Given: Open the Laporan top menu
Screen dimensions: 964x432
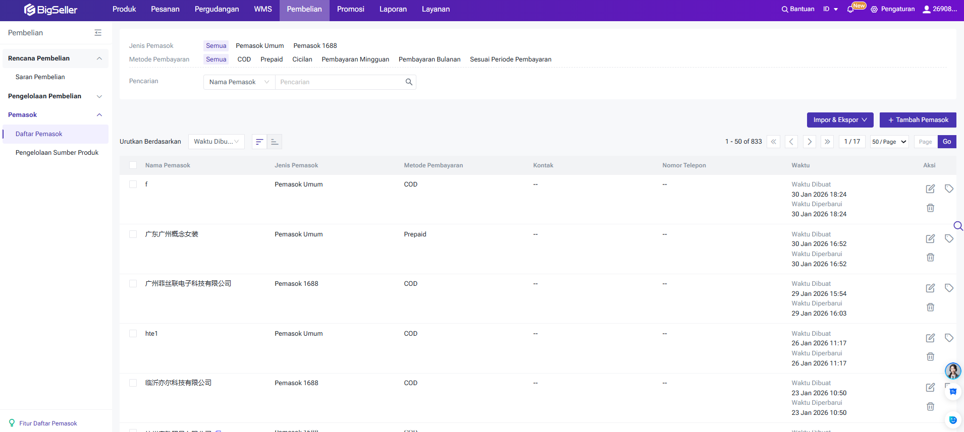Looking at the screenshot, I should 393,9.
